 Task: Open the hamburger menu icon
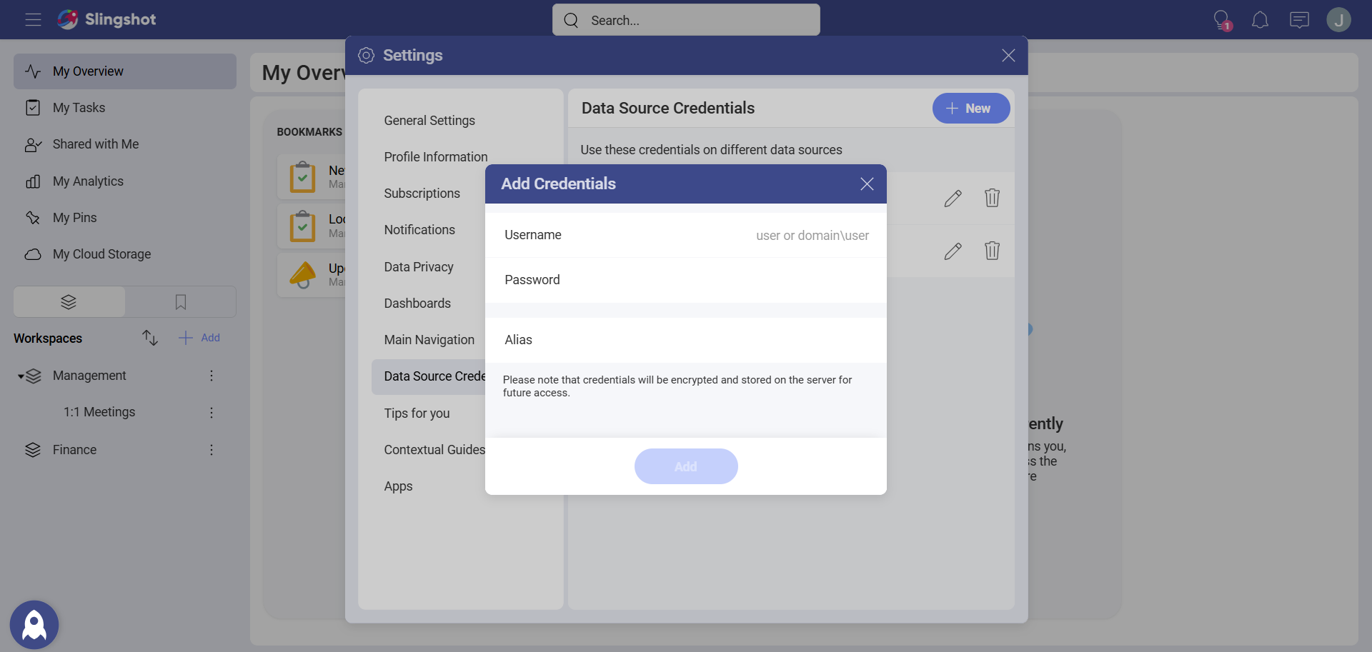tap(33, 20)
